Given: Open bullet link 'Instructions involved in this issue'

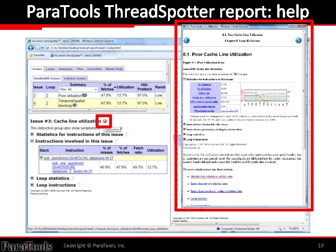Looking at the screenshot, I should click(209, 184).
